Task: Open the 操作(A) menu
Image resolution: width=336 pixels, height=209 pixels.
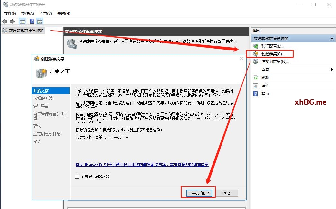Action: [27, 13]
